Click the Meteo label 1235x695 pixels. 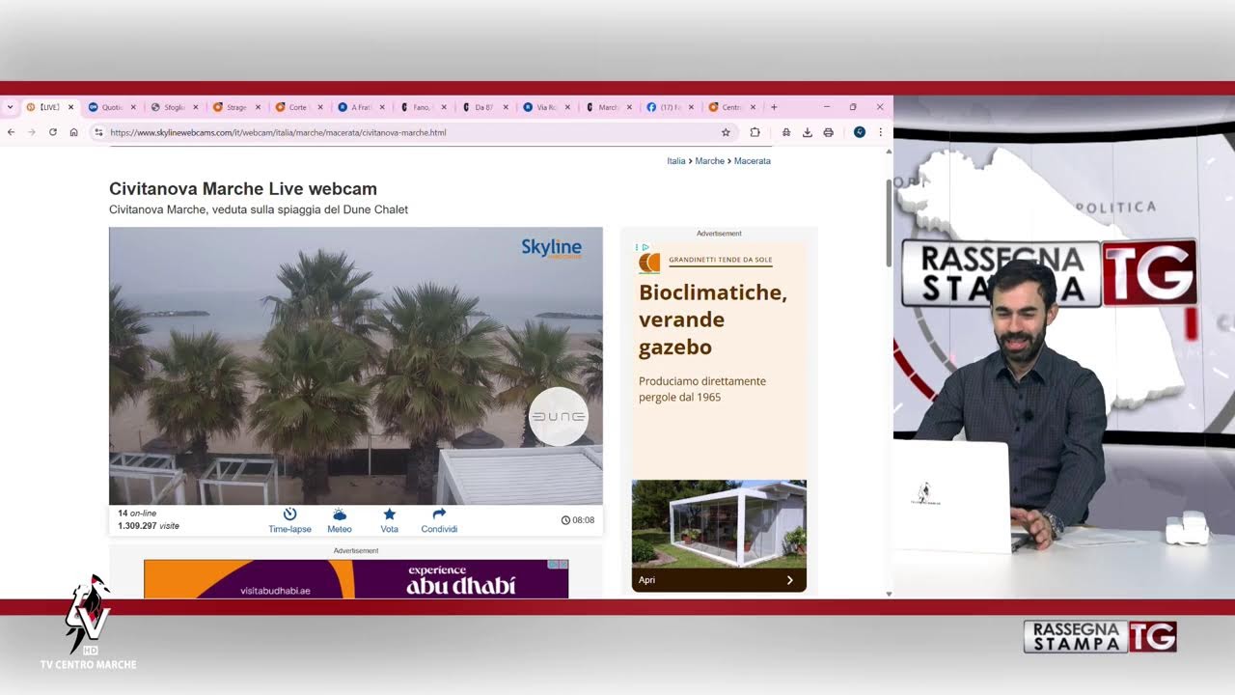pyautogui.click(x=340, y=529)
